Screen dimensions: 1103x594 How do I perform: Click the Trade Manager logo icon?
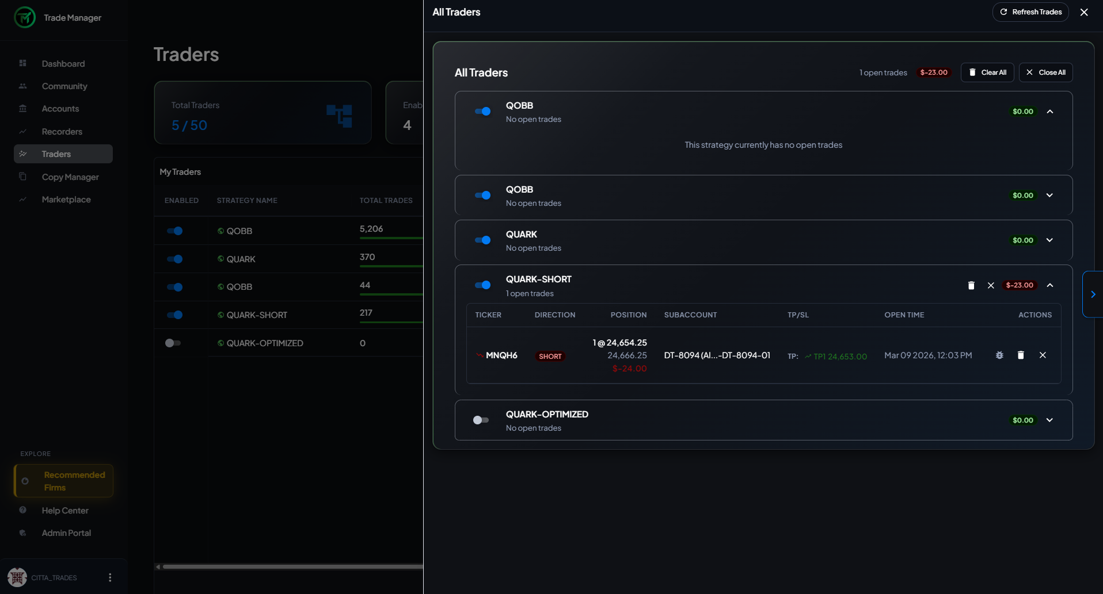click(24, 17)
